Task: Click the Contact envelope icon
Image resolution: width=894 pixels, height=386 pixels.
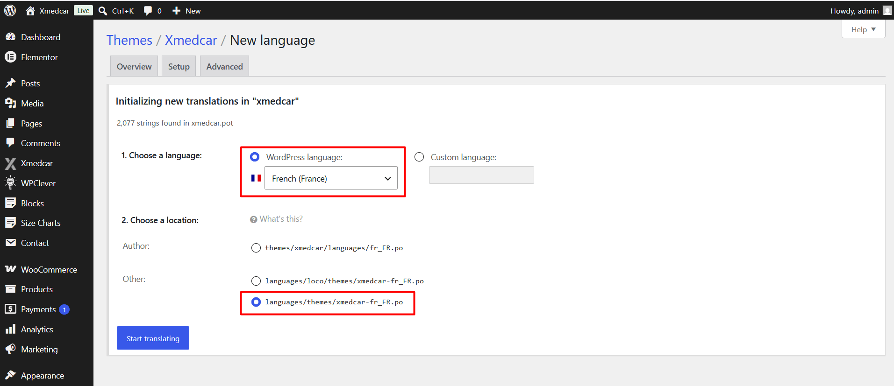Action: click(10, 243)
